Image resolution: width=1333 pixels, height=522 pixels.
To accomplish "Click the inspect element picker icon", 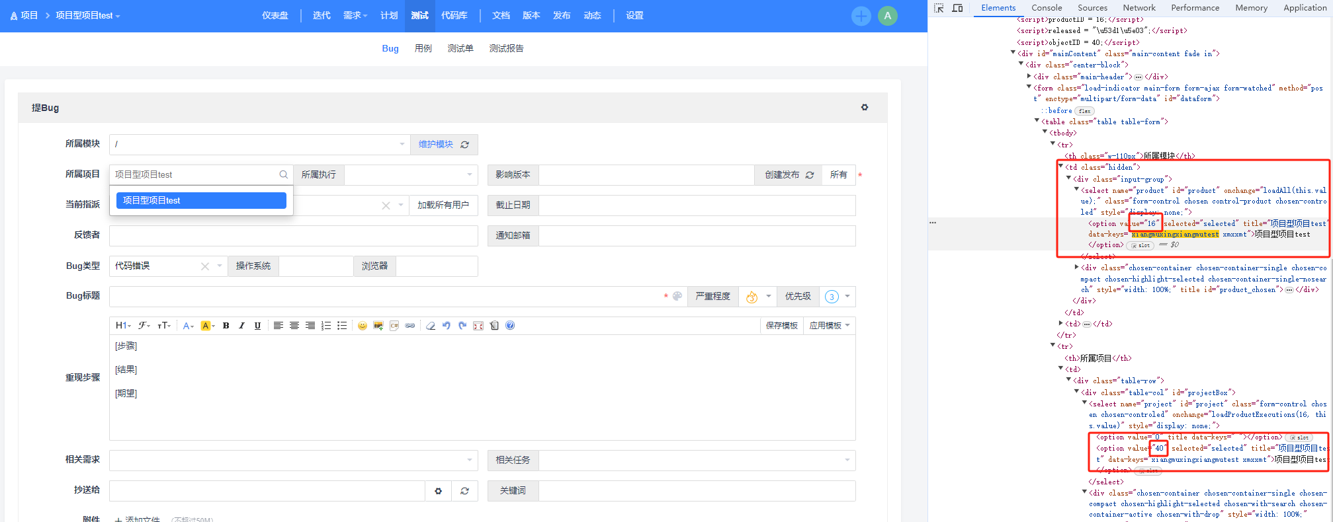I will tap(939, 8).
